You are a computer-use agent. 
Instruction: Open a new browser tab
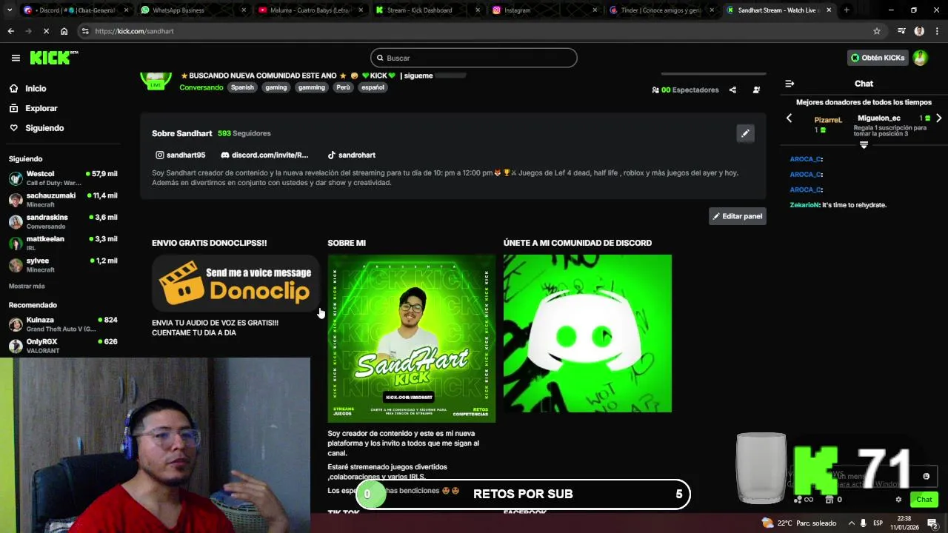click(847, 10)
